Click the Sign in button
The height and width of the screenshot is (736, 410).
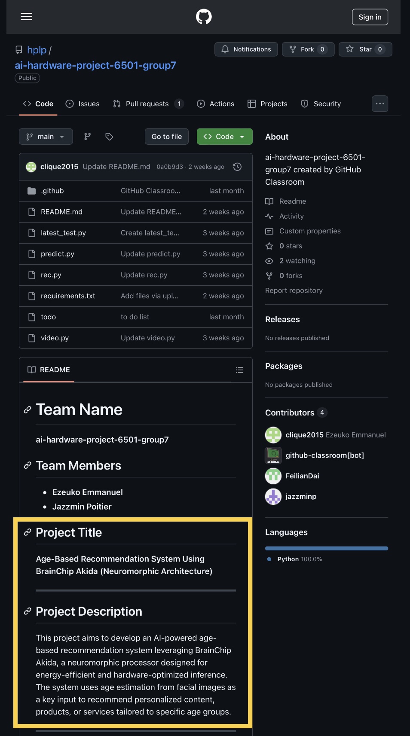tap(370, 17)
